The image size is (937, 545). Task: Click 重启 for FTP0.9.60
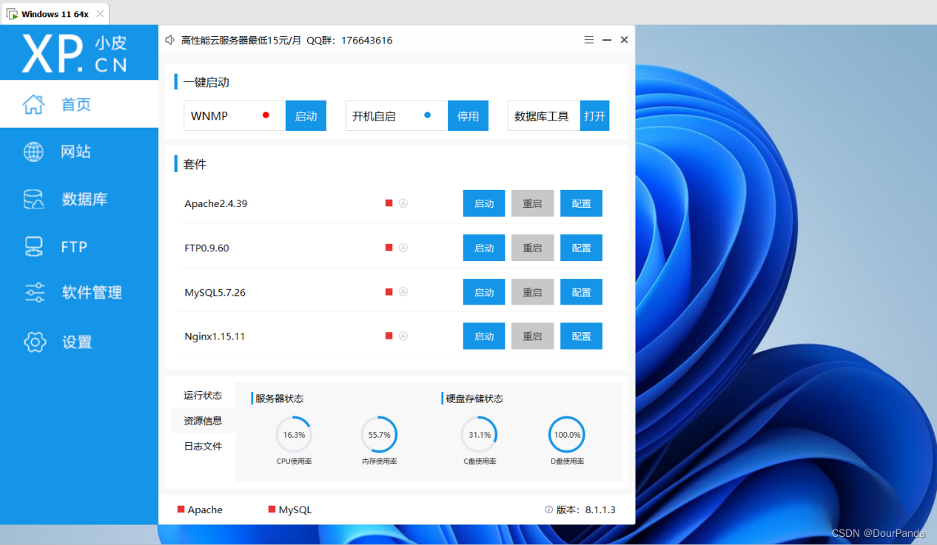click(x=533, y=248)
